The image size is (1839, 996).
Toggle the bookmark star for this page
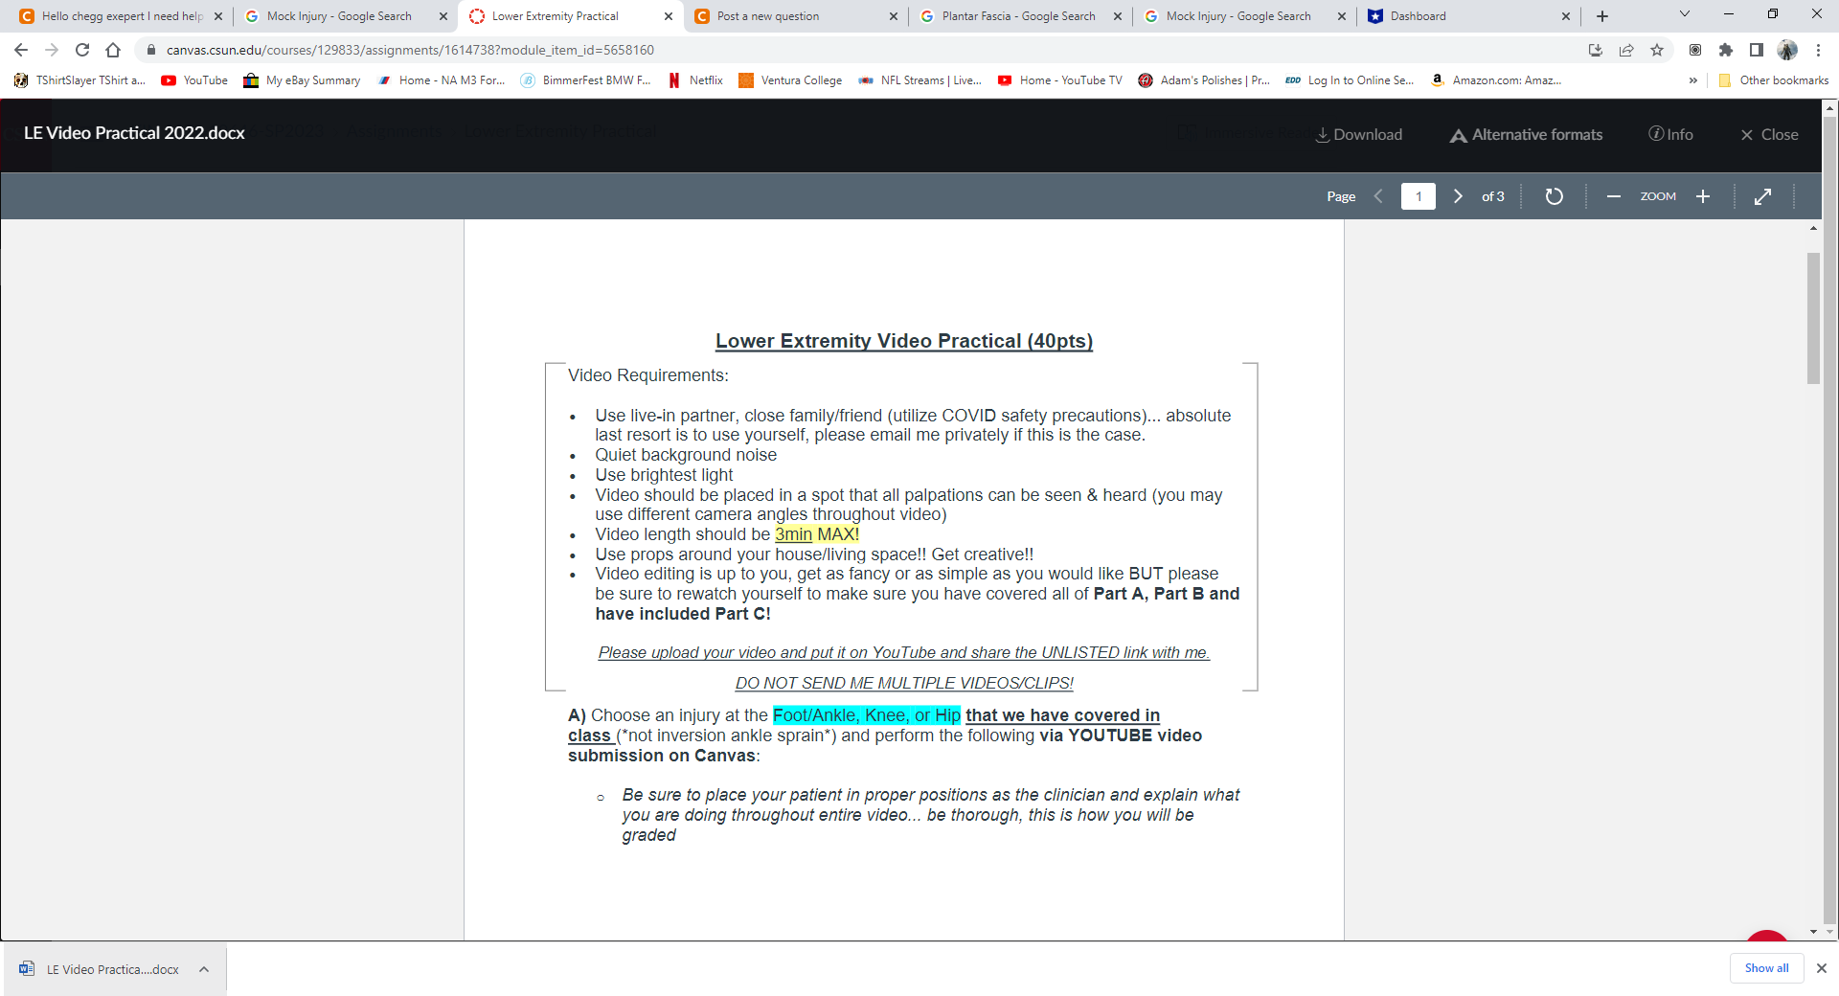(x=1658, y=50)
